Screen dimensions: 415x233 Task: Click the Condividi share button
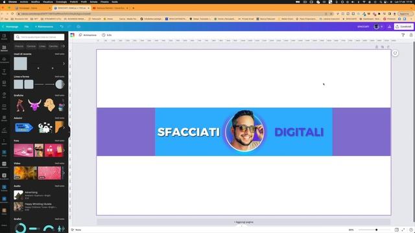click(x=403, y=27)
